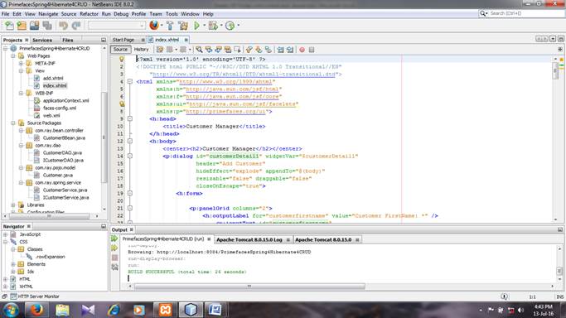Viewport: 566px width, 318px height.
Task: Click Last Edit icon beside History
Action: 160,50
